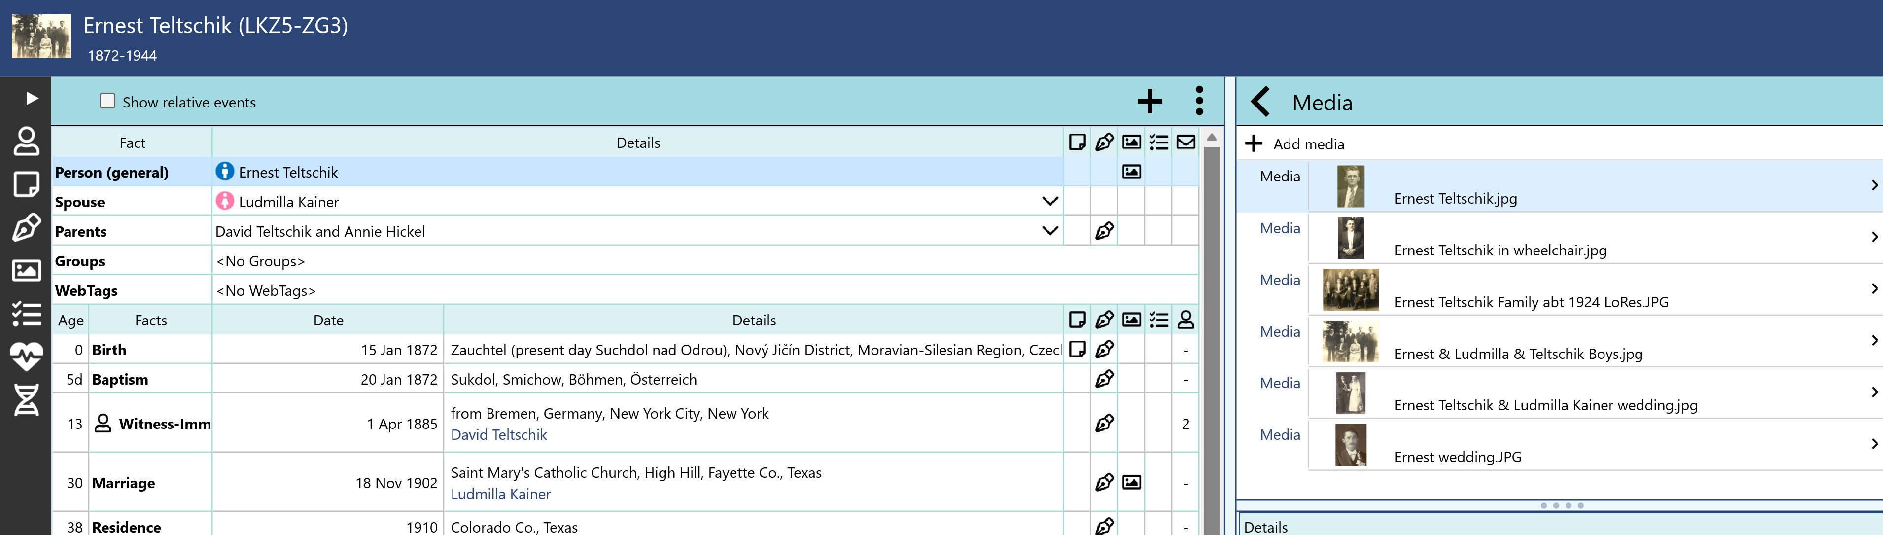The width and height of the screenshot is (1883, 535).
Task: Open the notes icon in left sidebar
Action: pos(26,185)
